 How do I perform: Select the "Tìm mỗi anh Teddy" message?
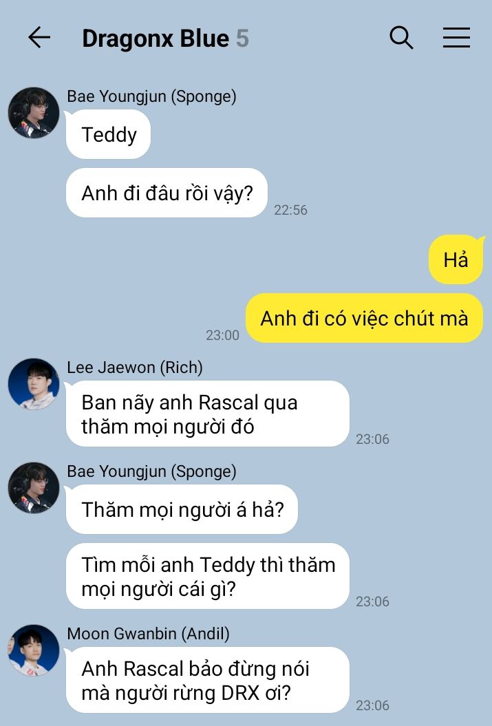207,577
